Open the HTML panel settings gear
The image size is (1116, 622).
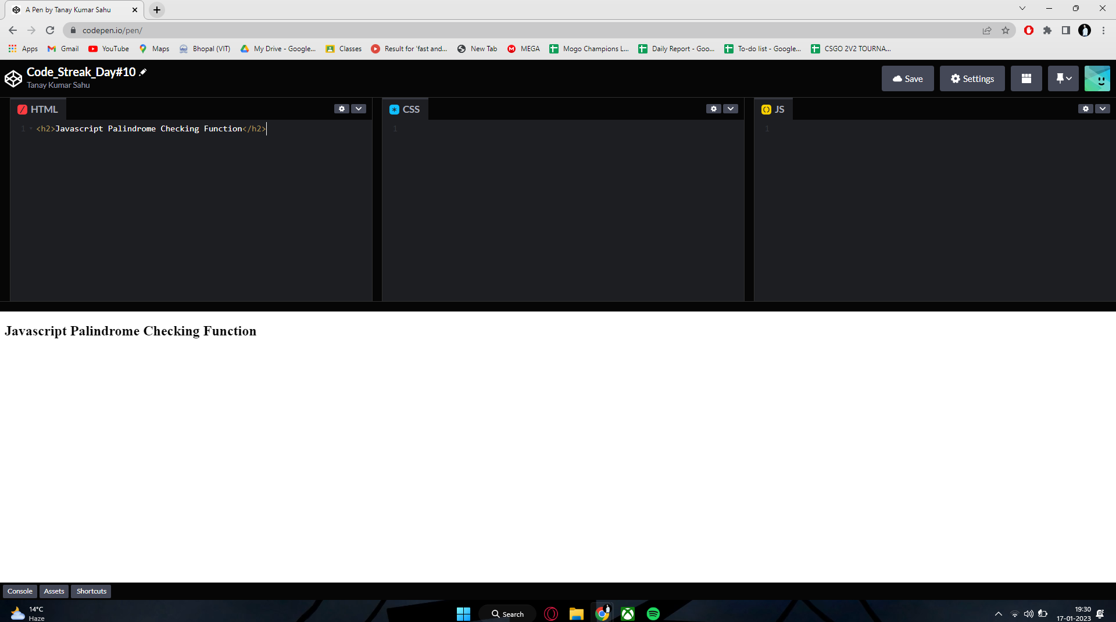(341, 109)
